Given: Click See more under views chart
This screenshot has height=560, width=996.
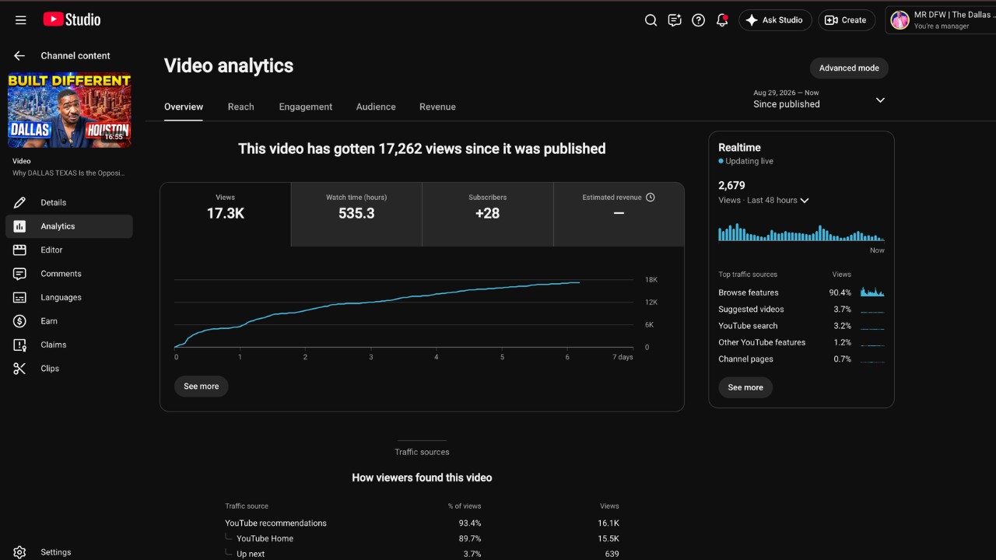Looking at the screenshot, I should click(202, 387).
